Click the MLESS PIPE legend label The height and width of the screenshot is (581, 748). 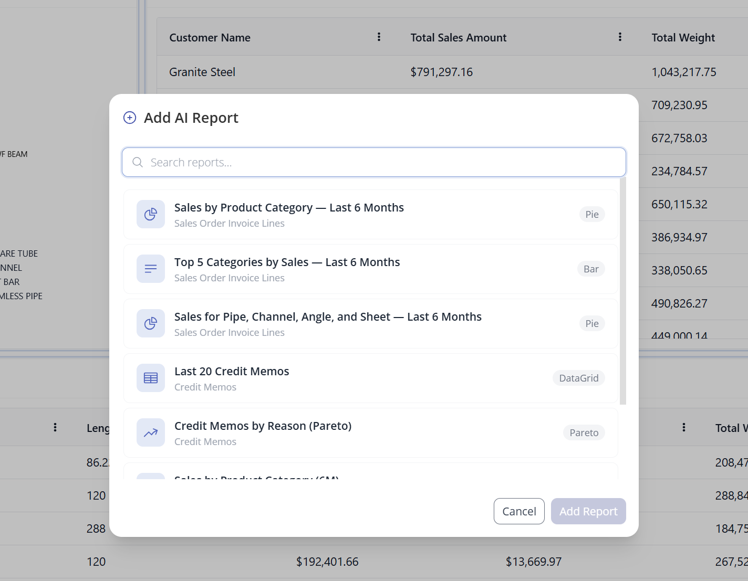21,296
